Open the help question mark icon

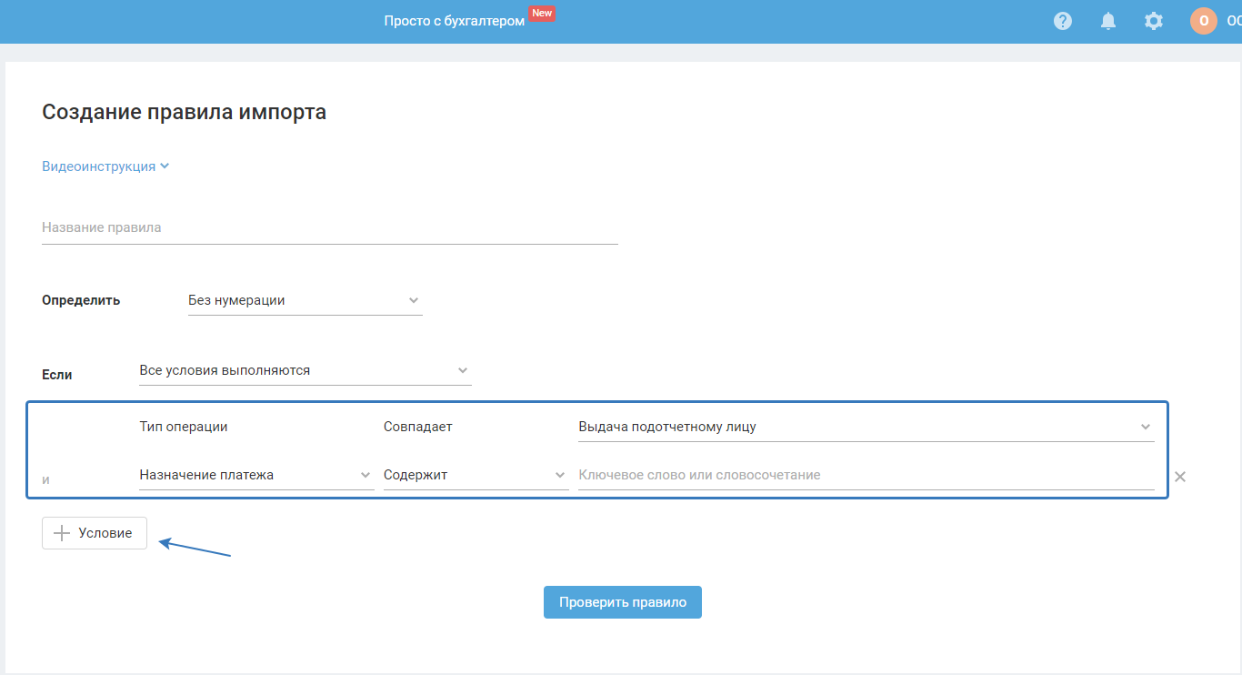[x=1063, y=21]
